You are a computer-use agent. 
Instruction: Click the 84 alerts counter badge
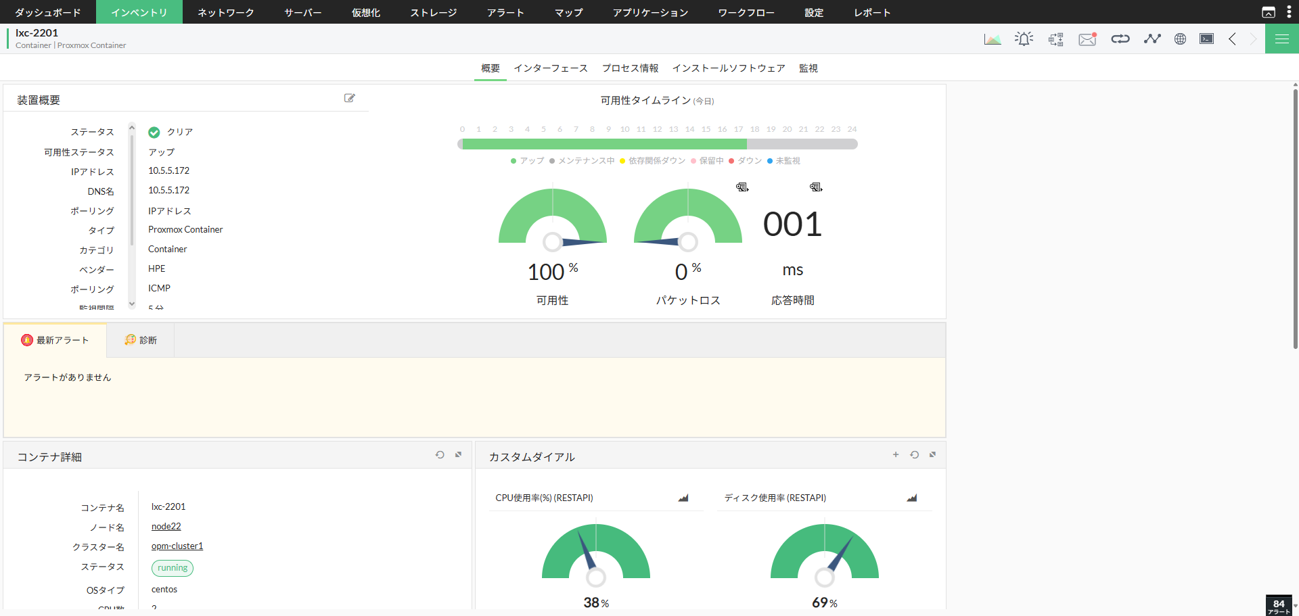1279,606
